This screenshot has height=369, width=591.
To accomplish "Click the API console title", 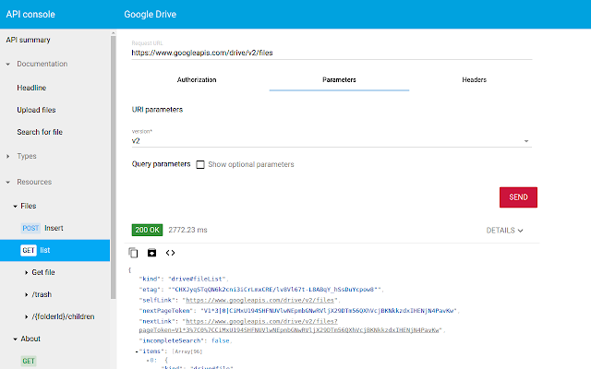I will (x=30, y=15).
